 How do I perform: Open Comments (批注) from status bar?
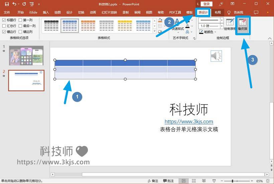tap(168, 181)
